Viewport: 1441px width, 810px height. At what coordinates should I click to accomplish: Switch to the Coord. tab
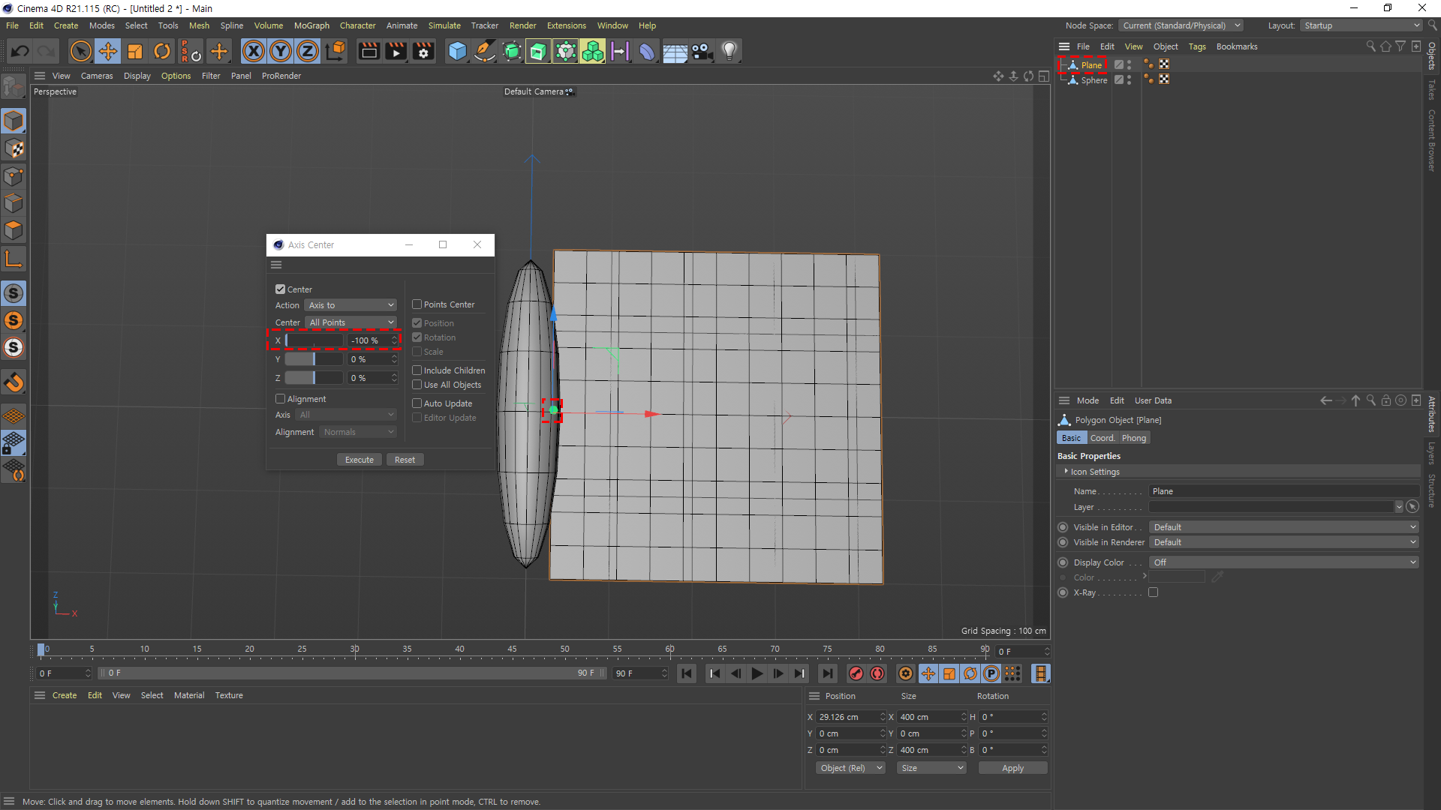pos(1102,438)
